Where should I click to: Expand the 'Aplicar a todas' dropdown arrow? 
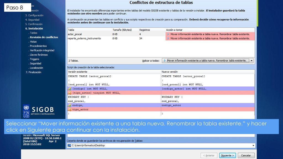251,60
